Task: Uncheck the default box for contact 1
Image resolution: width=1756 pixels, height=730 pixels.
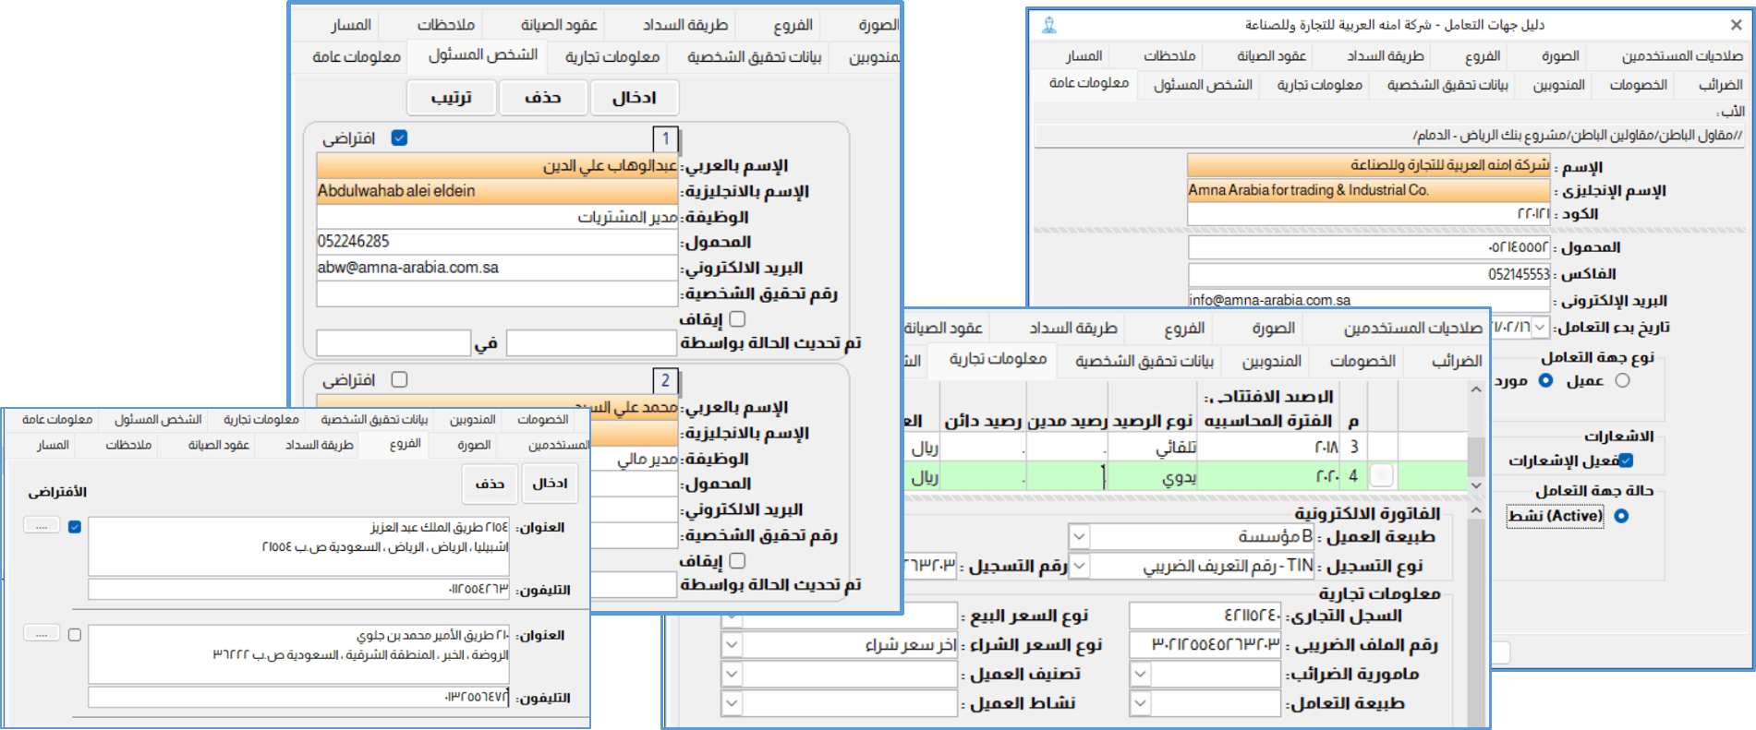Action: pyautogui.click(x=399, y=138)
